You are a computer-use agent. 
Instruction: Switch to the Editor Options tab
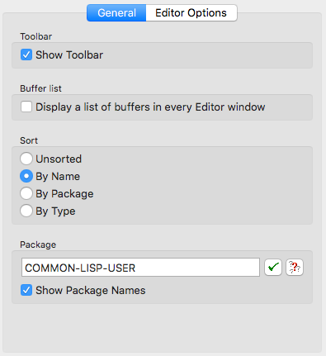[x=191, y=13]
